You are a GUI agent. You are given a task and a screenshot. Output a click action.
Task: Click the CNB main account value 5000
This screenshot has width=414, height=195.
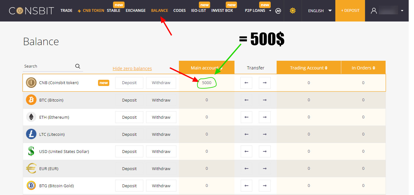tap(207, 83)
